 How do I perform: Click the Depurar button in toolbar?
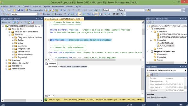click(x=57, y=14)
